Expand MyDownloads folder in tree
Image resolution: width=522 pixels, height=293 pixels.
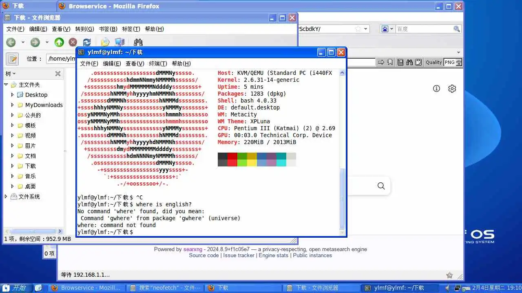click(13, 105)
